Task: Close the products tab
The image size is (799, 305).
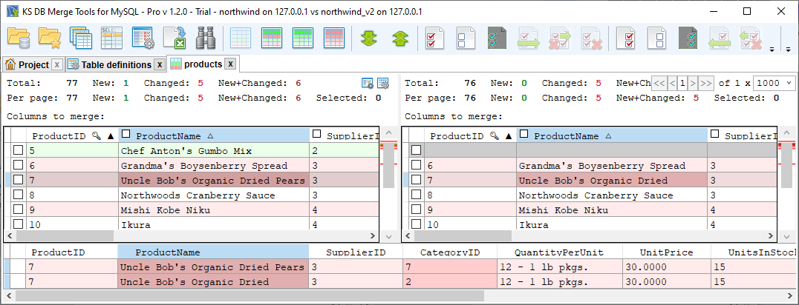Action: tap(230, 64)
